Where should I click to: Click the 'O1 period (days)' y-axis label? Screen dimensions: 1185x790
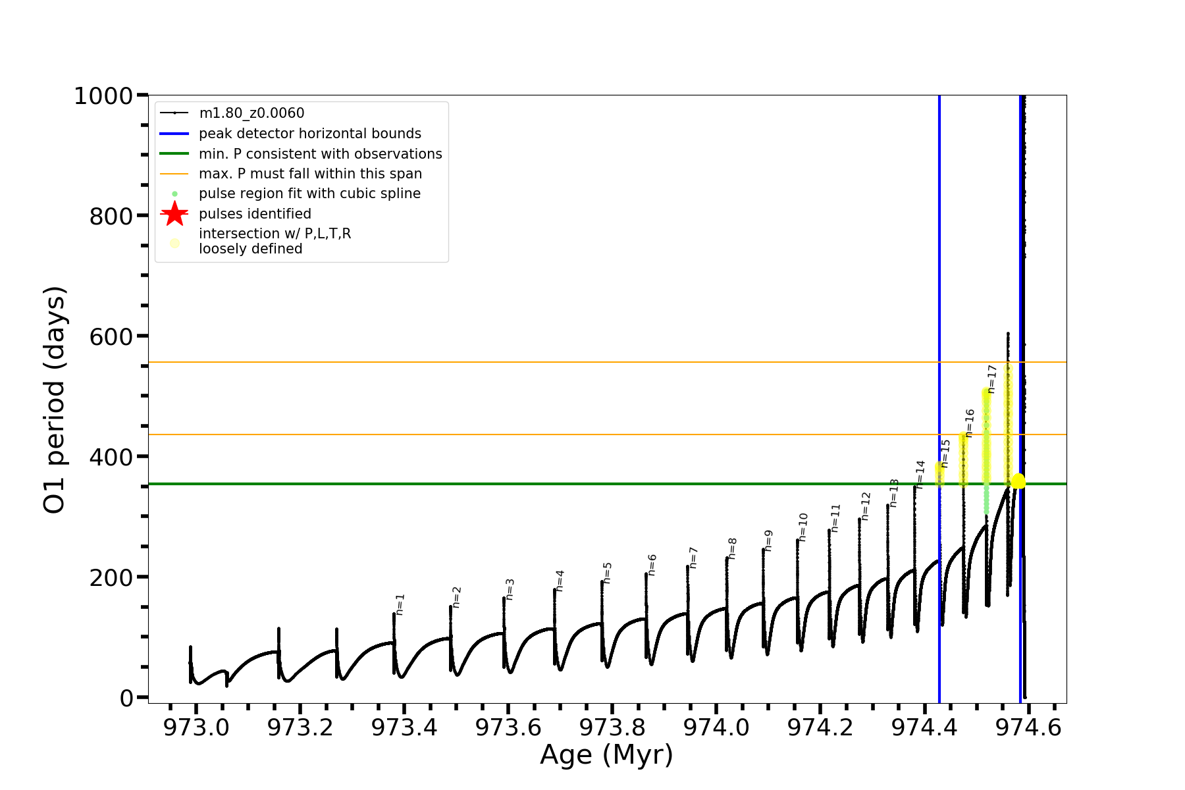(x=54, y=400)
